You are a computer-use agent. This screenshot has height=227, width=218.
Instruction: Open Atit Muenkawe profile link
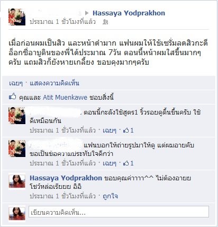(65, 98)
